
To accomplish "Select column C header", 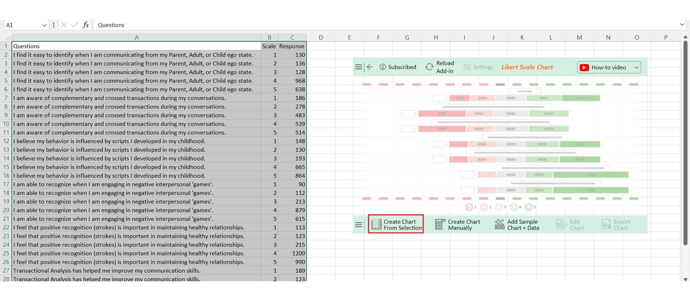I will tap(292, 37).
